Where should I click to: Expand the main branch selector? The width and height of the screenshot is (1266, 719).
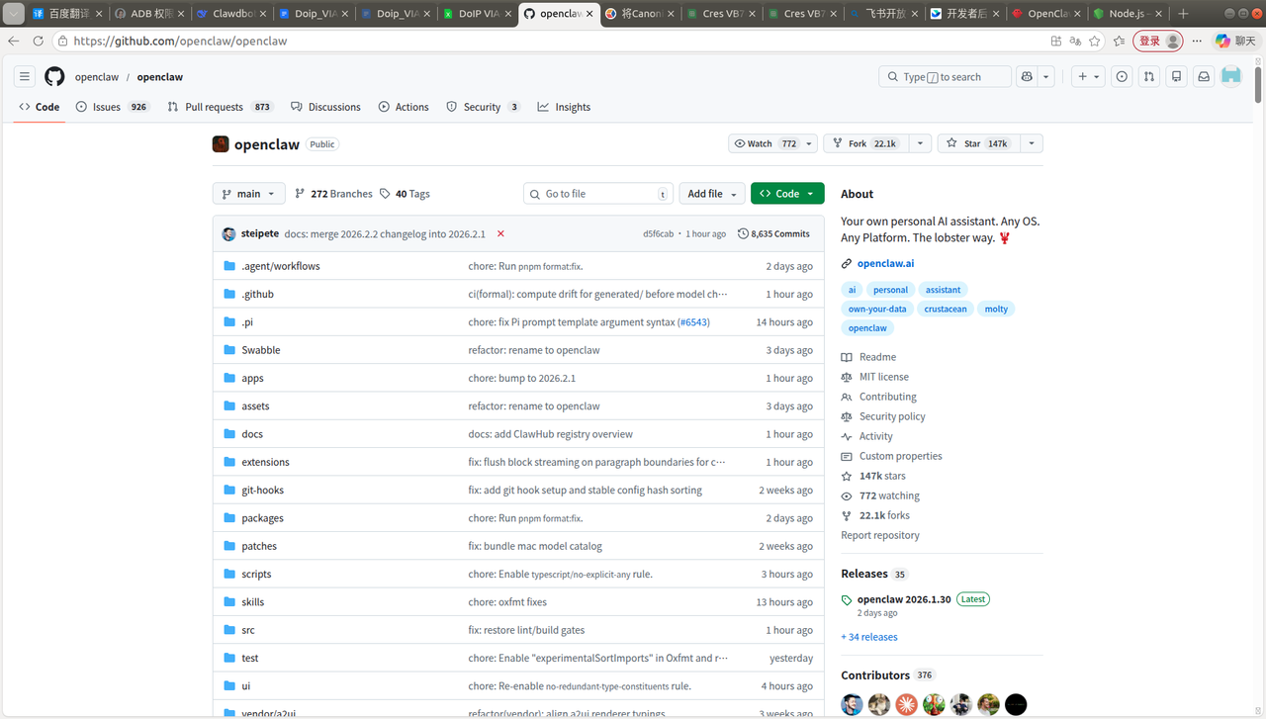click(248, 194)
